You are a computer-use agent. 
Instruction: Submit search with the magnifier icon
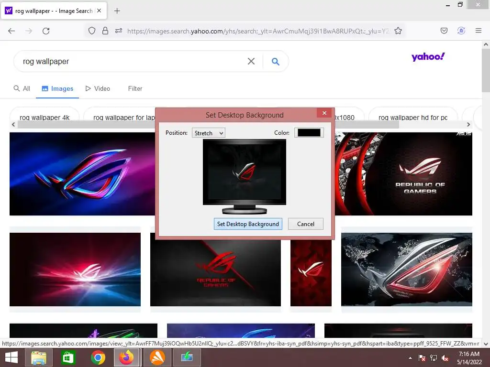(275, 62)
